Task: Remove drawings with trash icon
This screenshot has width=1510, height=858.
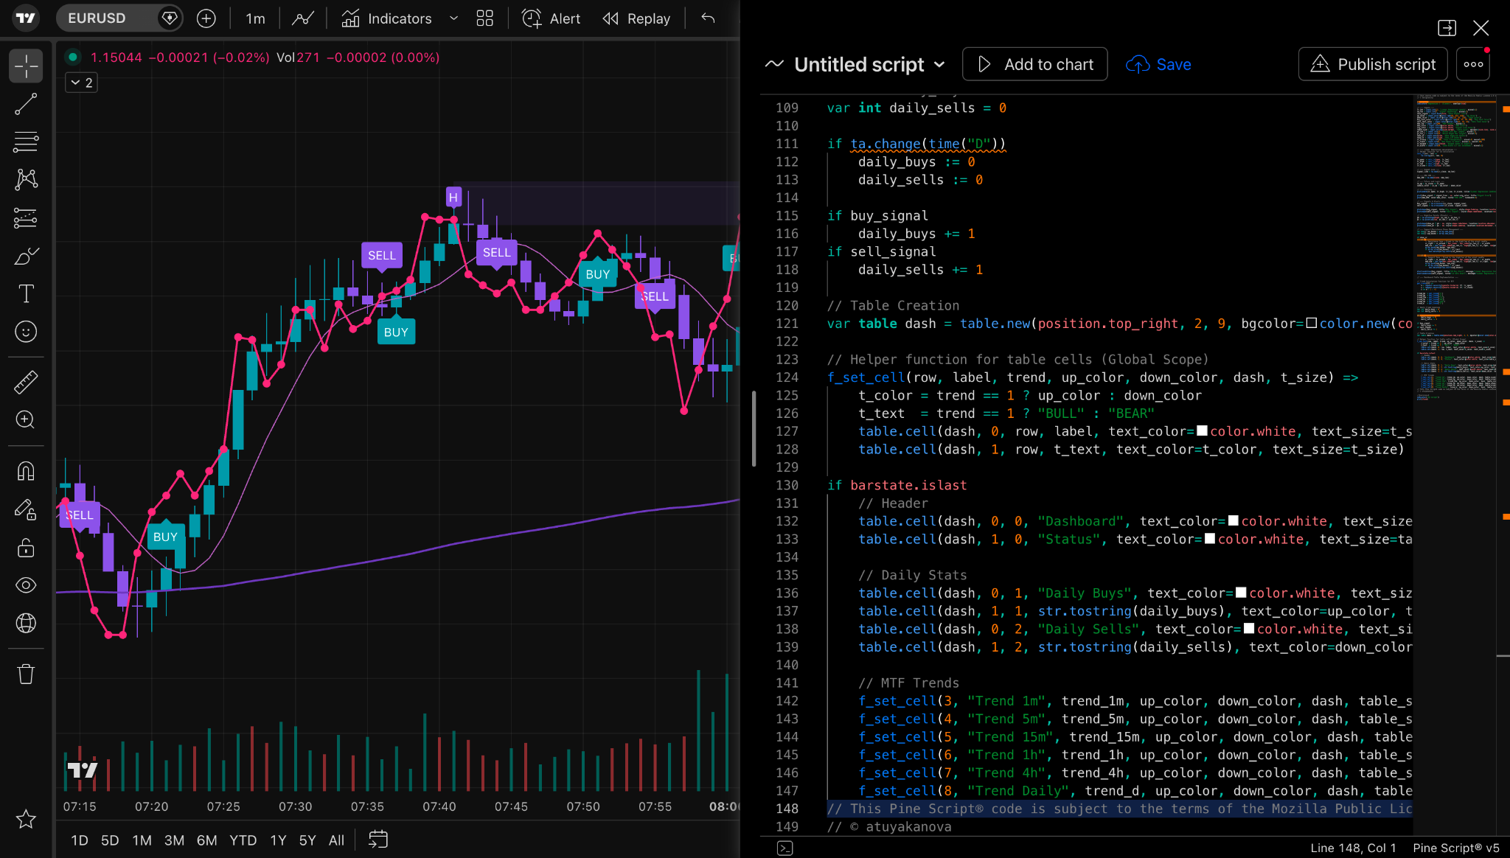Action: (x=26, y=674)
